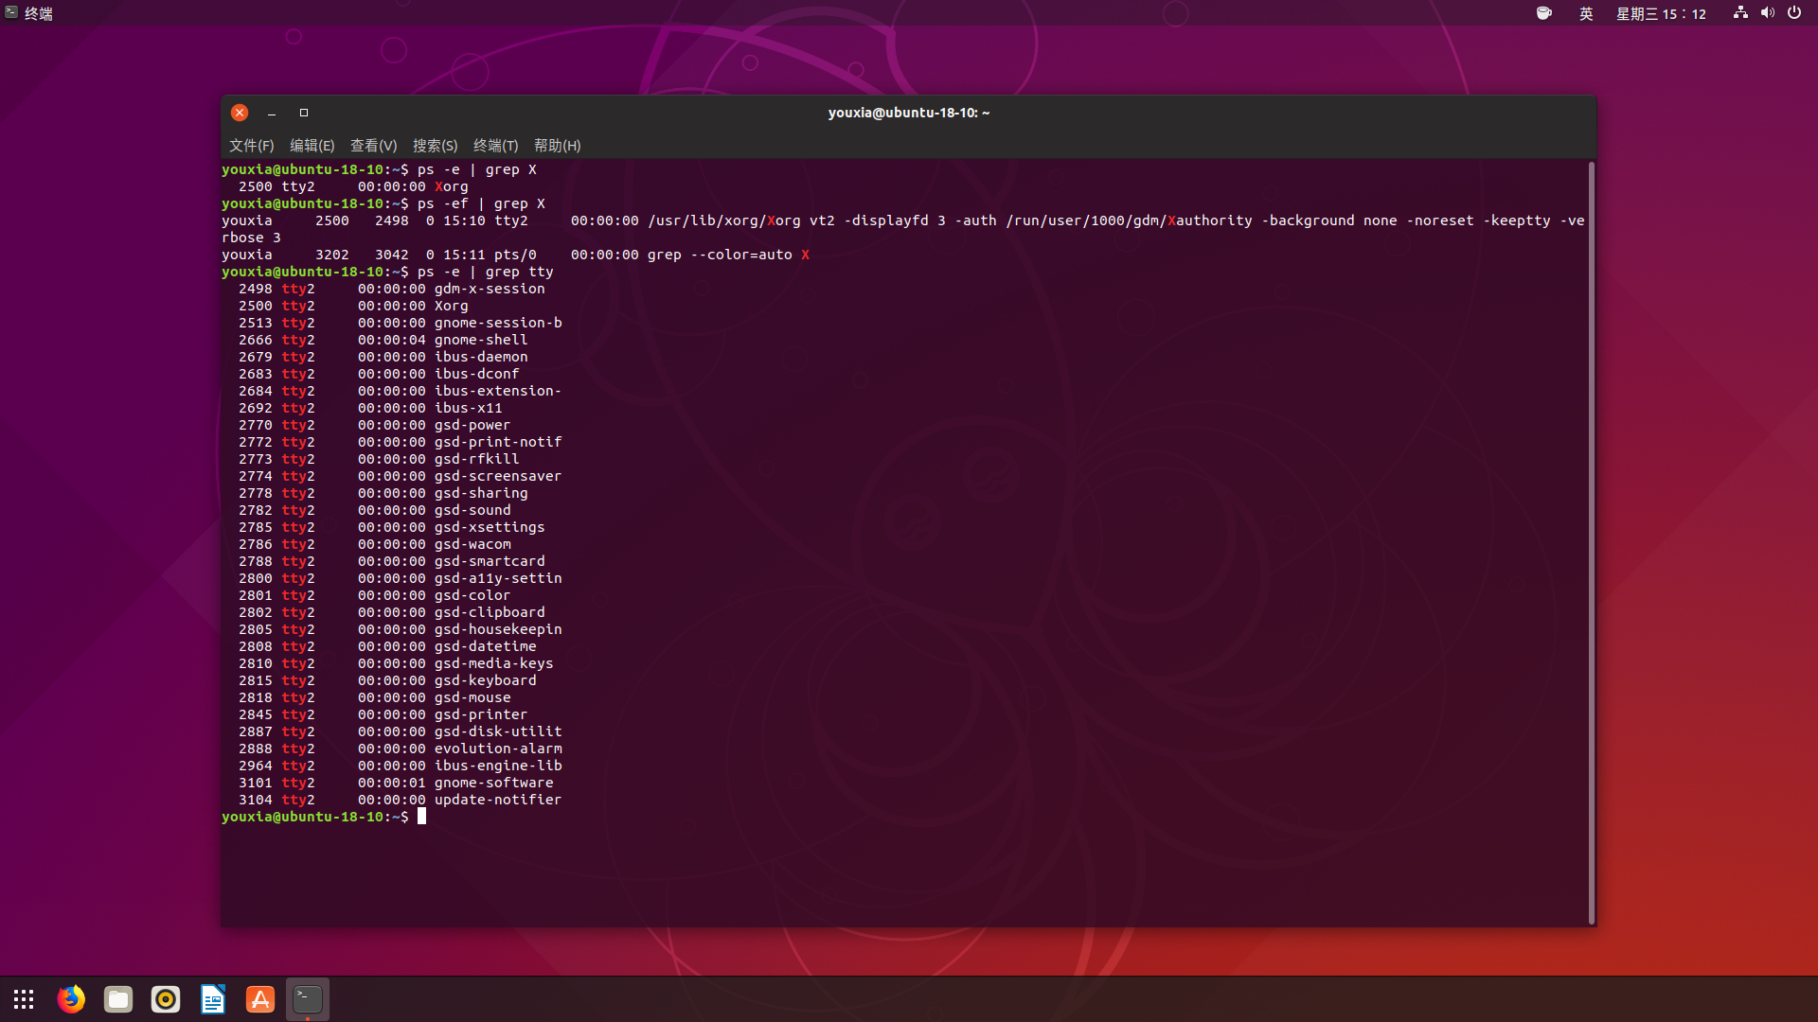Open the 帮助(H) menu
Screen dimensions: 1818x1022
pos(557,146)
